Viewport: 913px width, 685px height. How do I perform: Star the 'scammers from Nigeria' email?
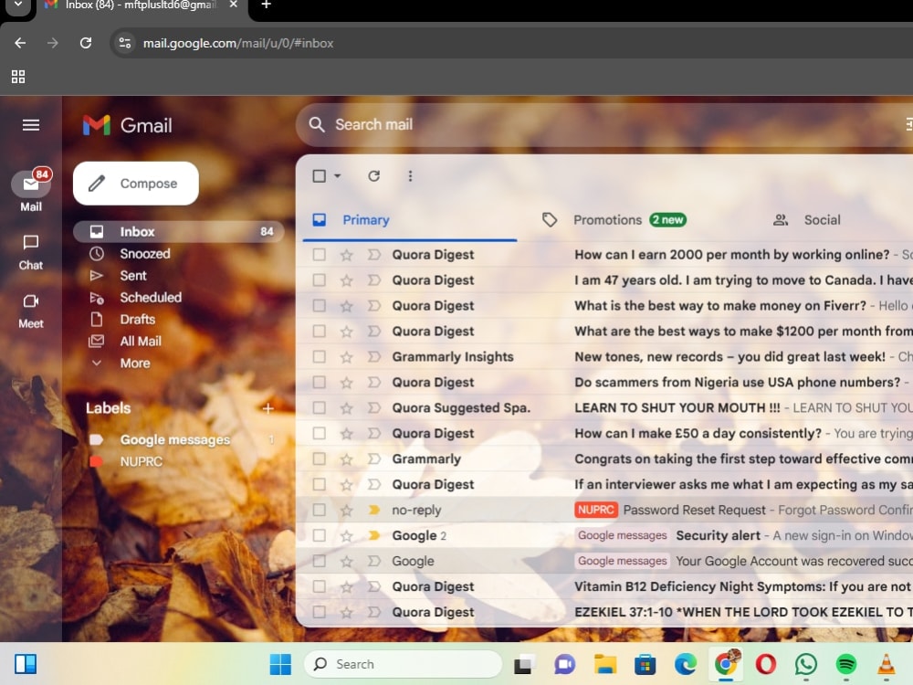click(x=346, y=383)
